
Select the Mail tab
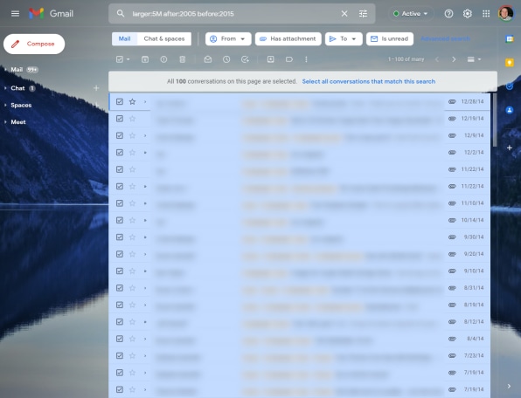(125, 38)
